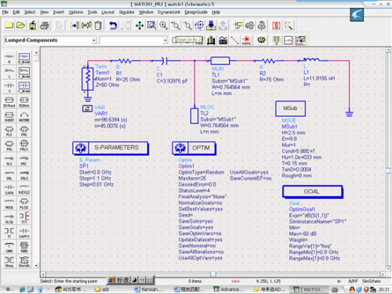The image size is (392, 294).
Task: Click the 'm=98.6394 {o}' variable text
Action: pyautogui.click(x=111, y=120)
